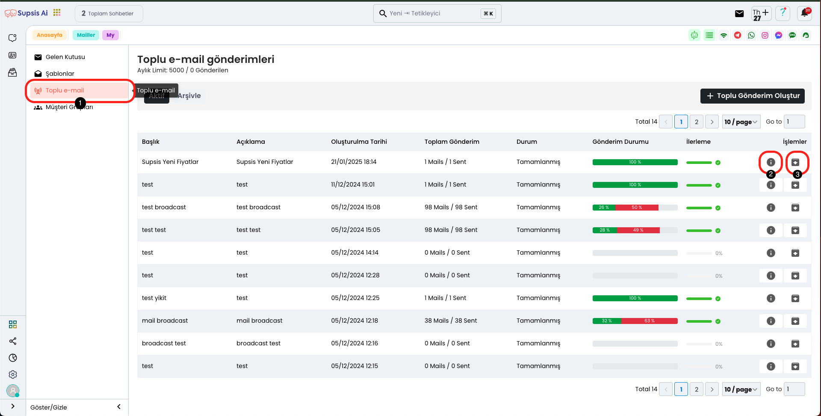This screenshot has height=416, width=821.
Task: Switch to the Anasayfa tab
Action: tap(50, 35)
